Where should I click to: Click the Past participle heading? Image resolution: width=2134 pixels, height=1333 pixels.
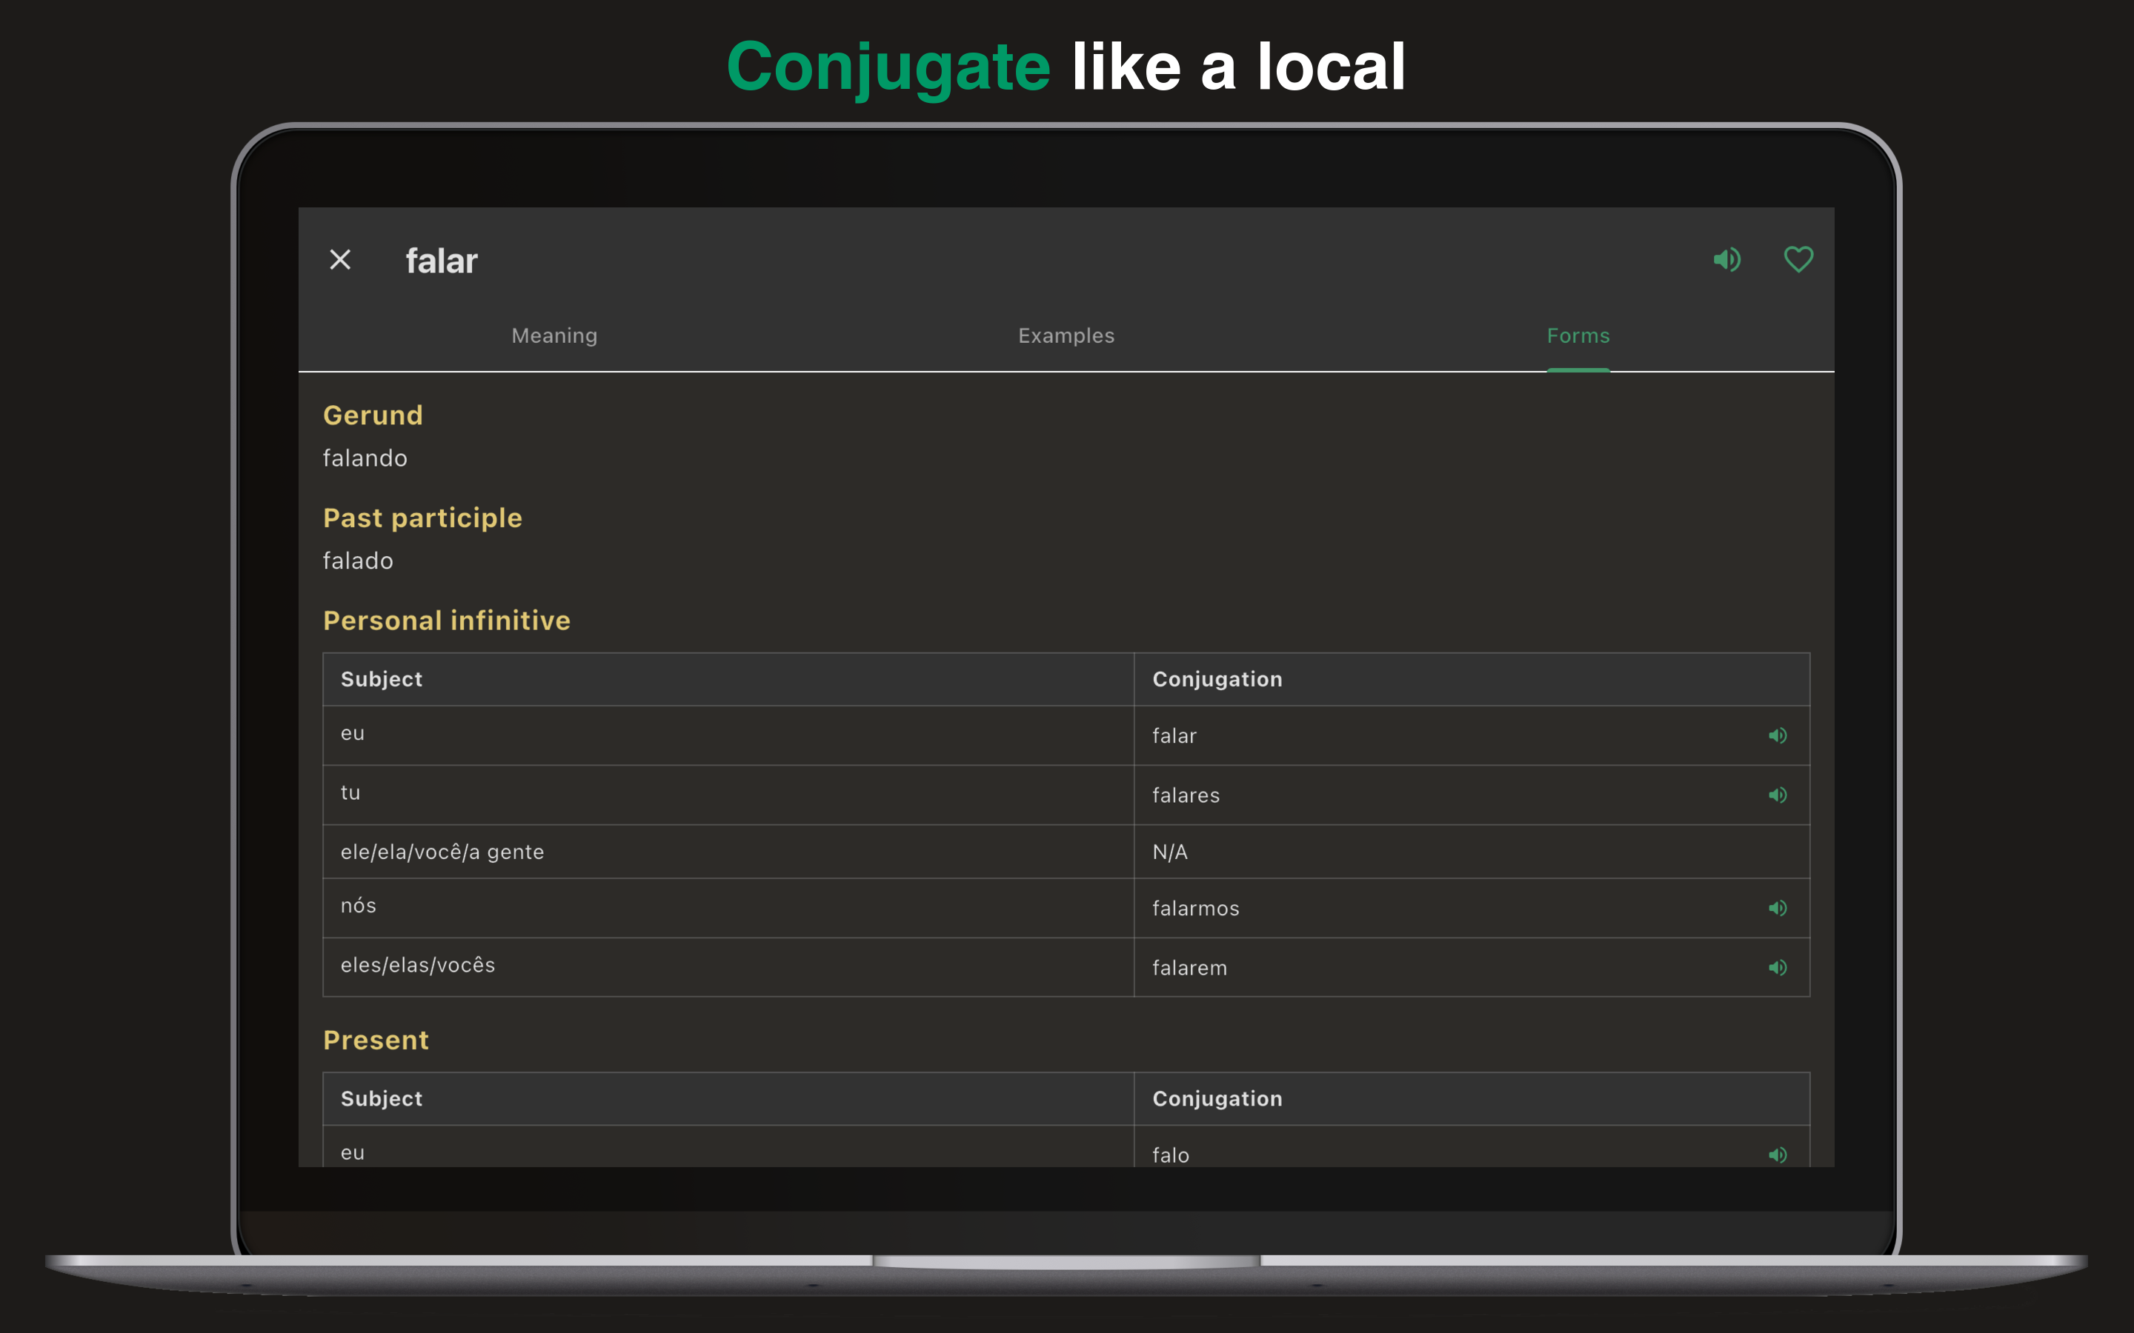coord(422,518)
